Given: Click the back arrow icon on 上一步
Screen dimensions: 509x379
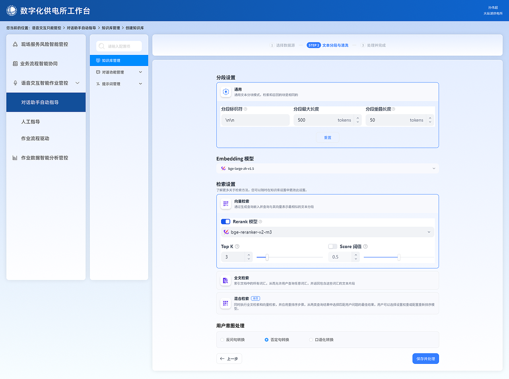Looking at the screenshot, I should click(x=222, y=359).
